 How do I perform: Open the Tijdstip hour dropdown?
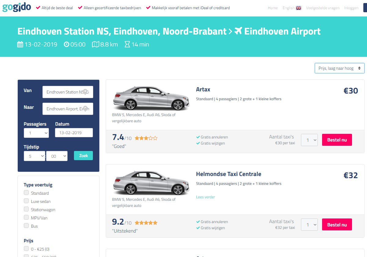coord(35,156)
